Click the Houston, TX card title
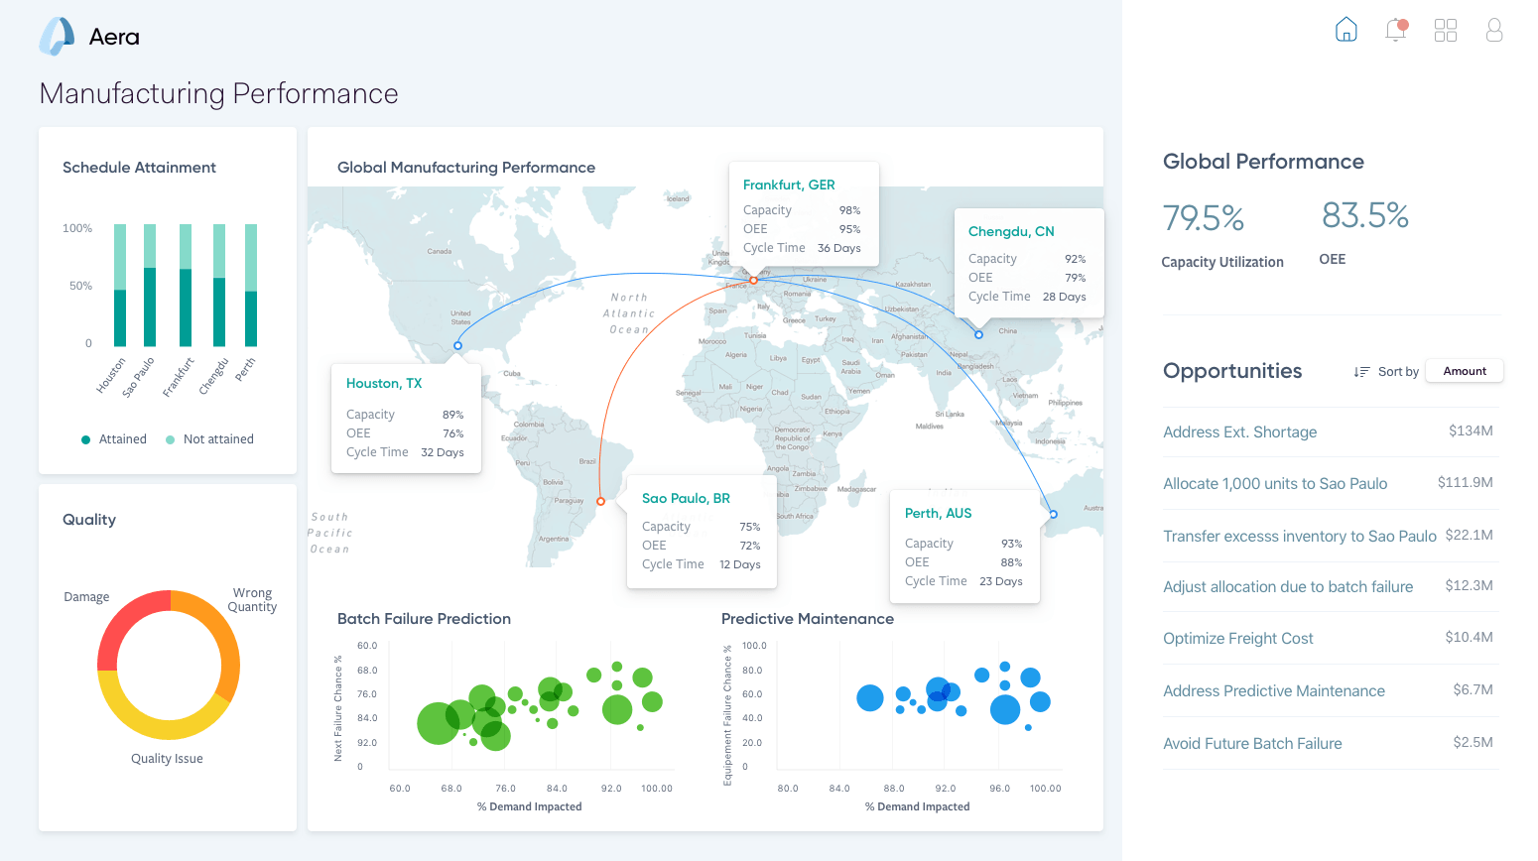 [384, 384]
